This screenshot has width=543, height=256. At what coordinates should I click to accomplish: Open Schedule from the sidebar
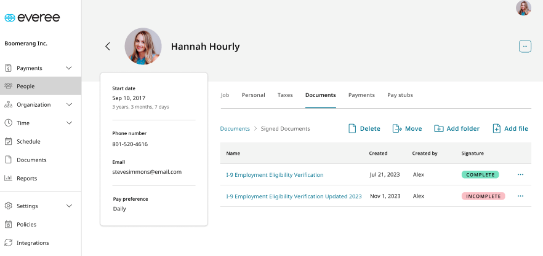point(28,142)
